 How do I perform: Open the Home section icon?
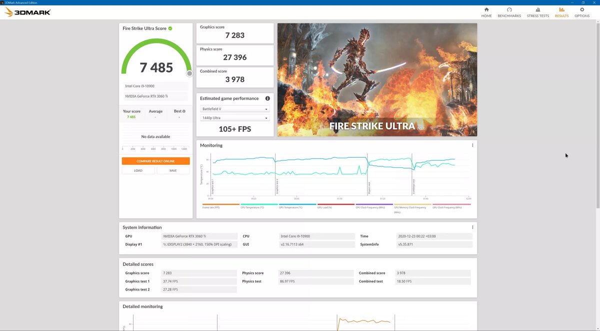pos(486,10)
